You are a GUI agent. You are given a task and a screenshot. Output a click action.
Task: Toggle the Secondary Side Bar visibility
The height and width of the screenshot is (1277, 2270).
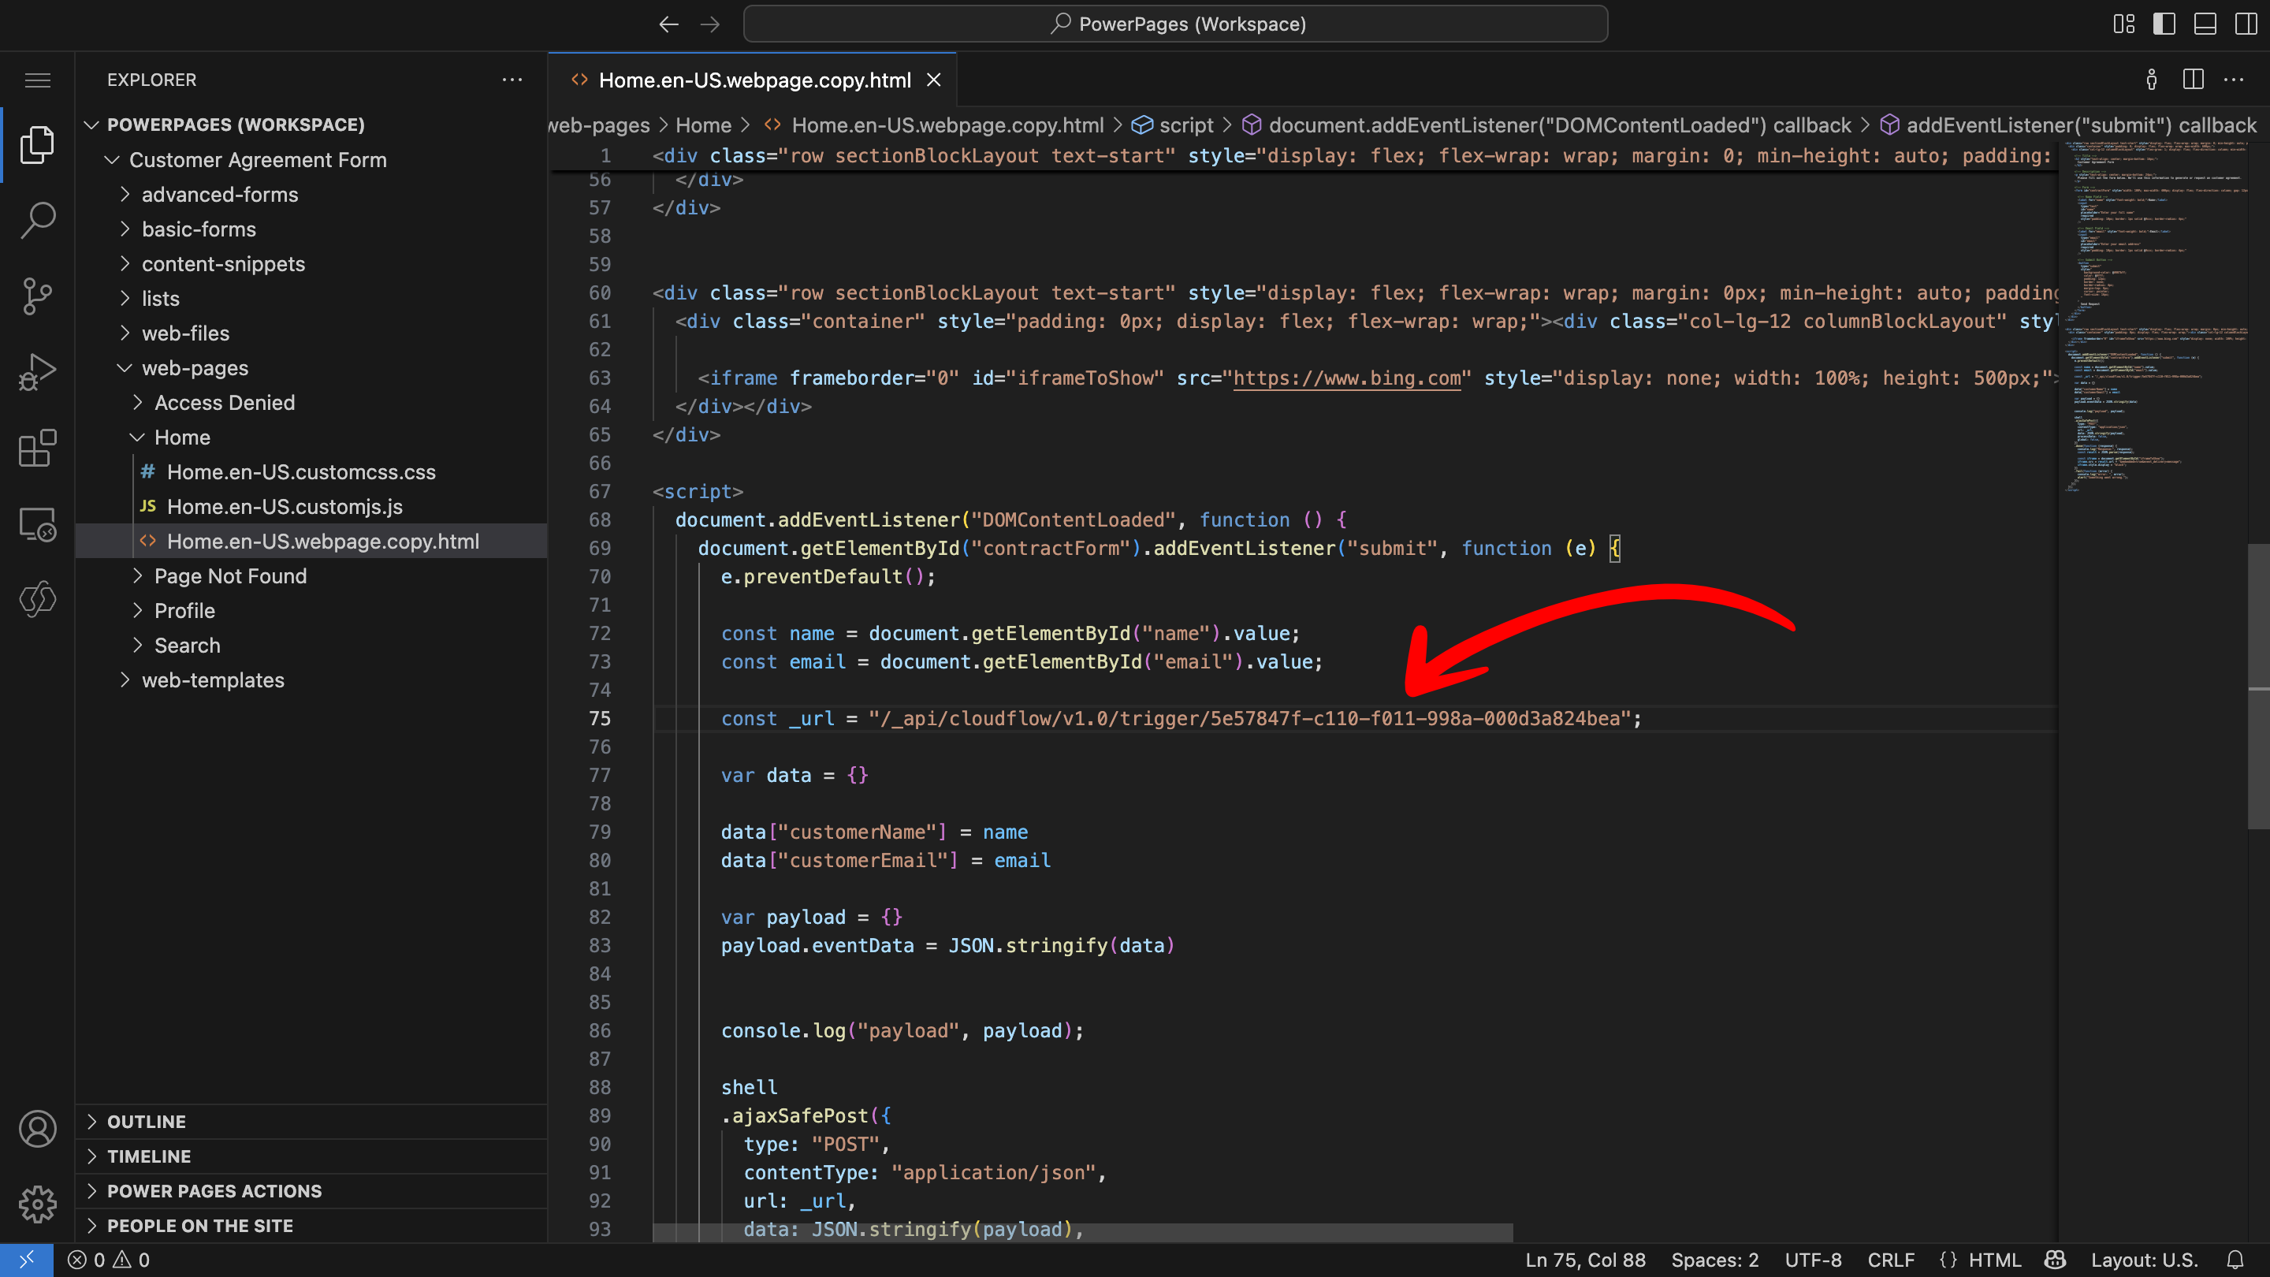[x=2248, y=24]
